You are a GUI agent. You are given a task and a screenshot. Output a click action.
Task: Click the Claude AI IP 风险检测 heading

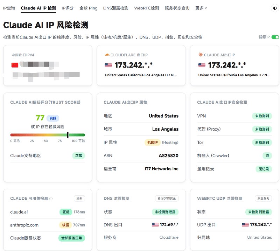(x=46, y=25)
